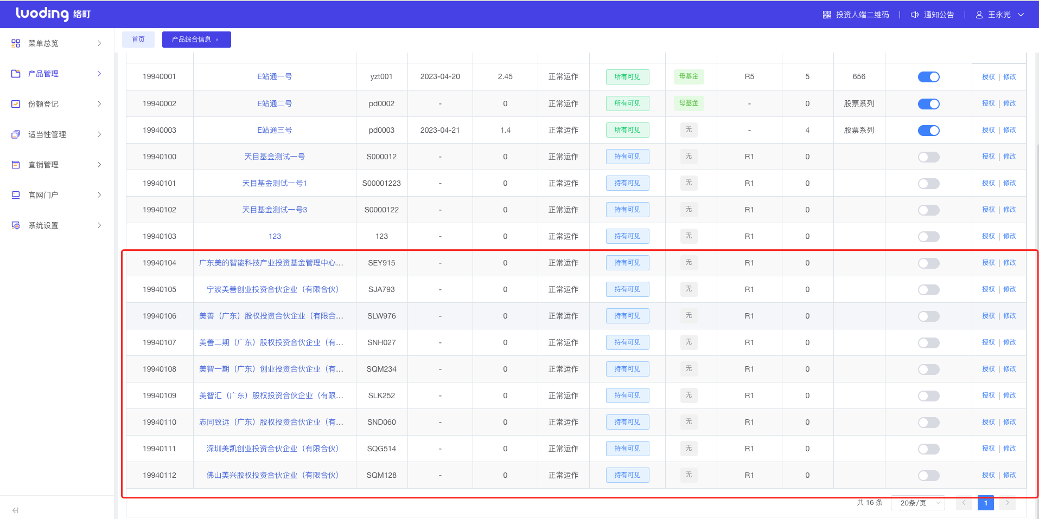This screenshot has height=519, width=1039.
Task: Switch to the 首页 tab
Action: pyautogui.click(x=138, y=40)
